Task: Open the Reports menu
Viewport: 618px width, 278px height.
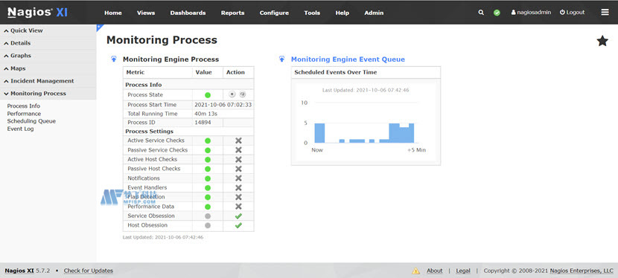Action: tap(232, 13)
